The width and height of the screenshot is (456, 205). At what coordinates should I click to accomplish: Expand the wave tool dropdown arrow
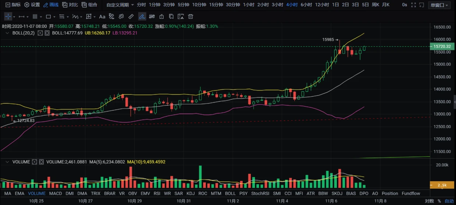click(x=81, y=17)
